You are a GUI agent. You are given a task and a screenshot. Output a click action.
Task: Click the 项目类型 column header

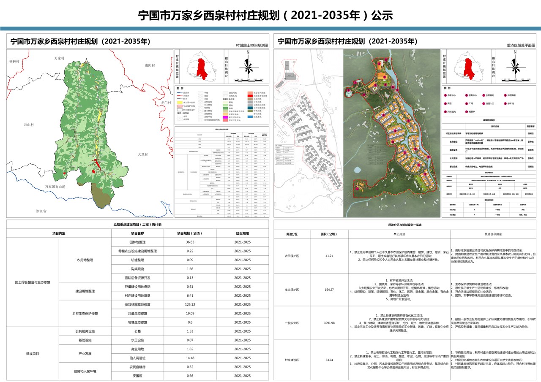pos(59,233)
